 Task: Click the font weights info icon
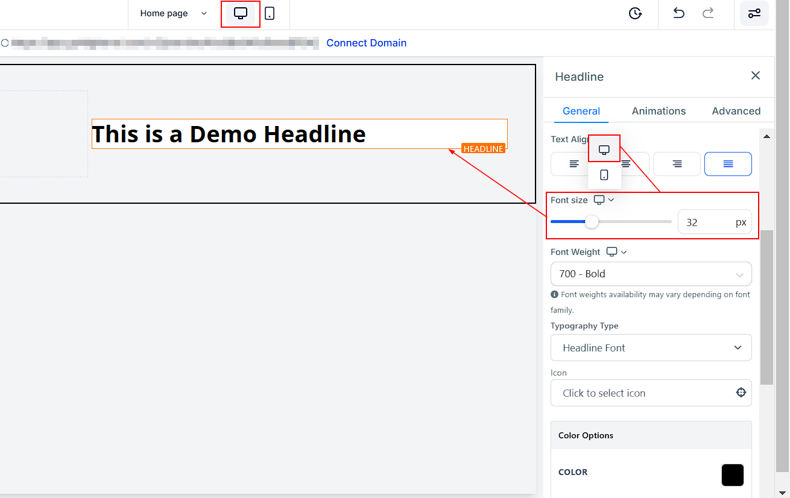(554, 295)
